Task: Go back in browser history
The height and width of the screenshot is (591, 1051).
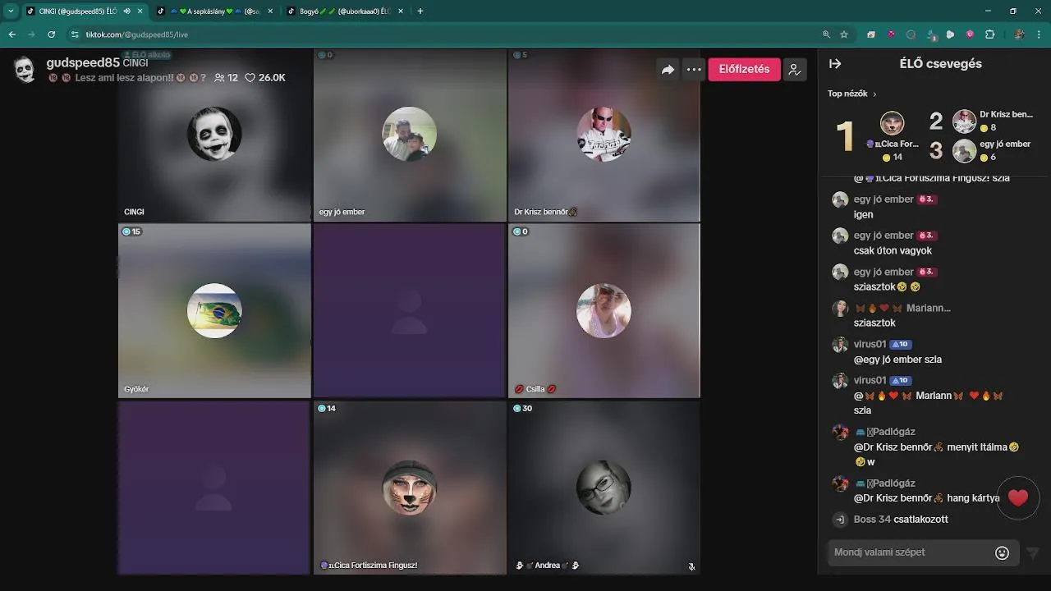Action: 11,34
